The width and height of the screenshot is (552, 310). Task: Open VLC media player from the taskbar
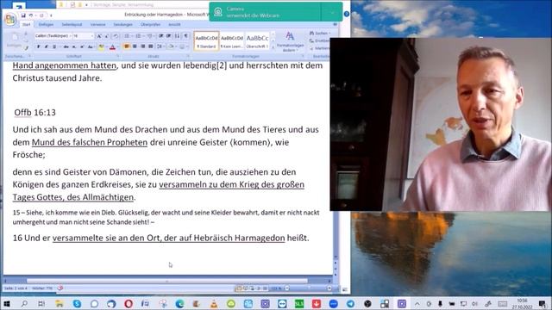pos(214,303)
